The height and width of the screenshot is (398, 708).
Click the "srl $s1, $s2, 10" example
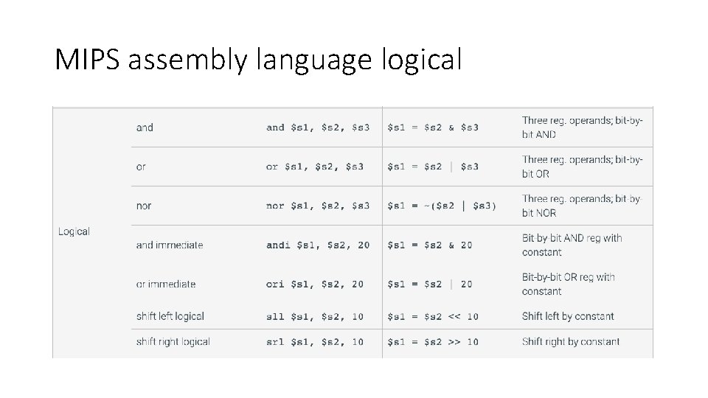(315, 341)
